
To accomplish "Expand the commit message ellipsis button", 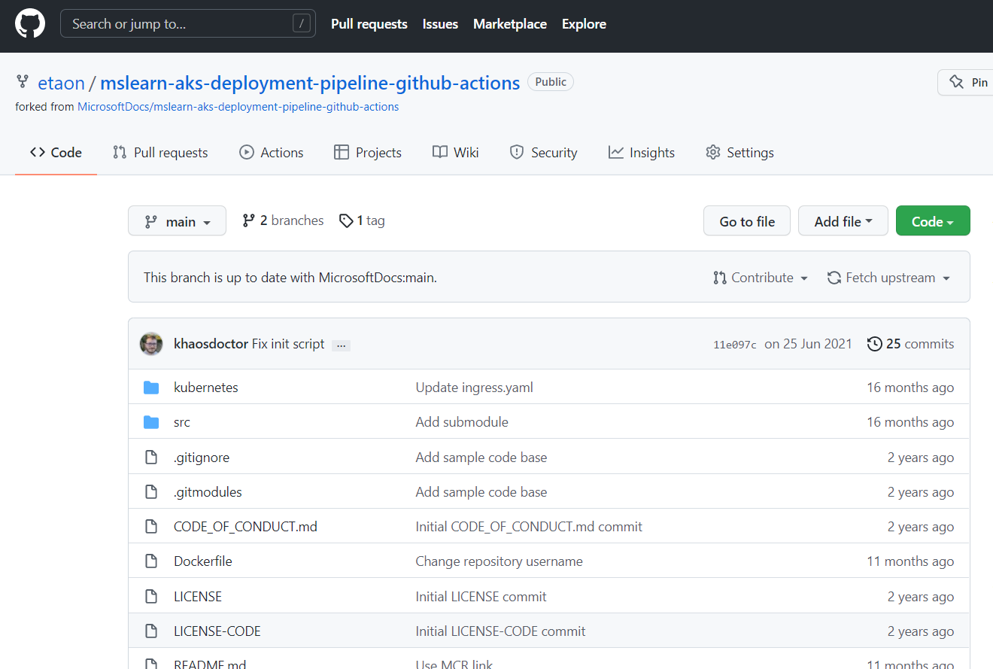I will 341,345.
